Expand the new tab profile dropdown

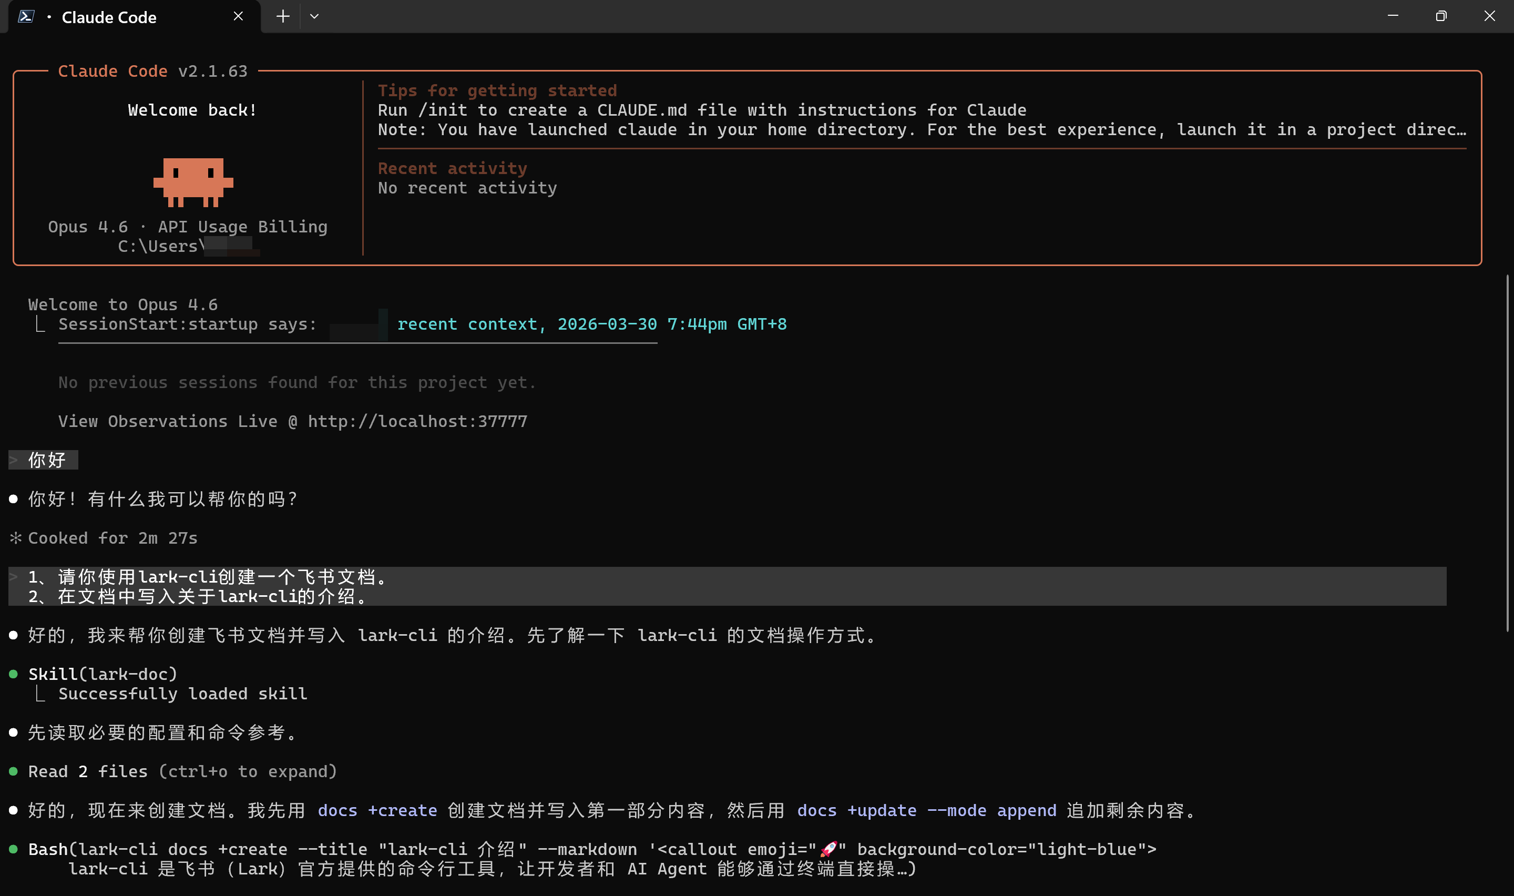point(314,16)
